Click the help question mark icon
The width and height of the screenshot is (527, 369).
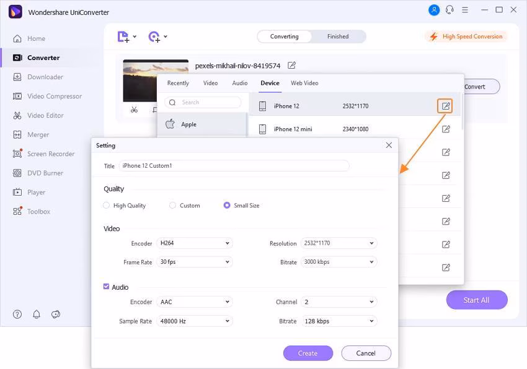tap(17, 315)
